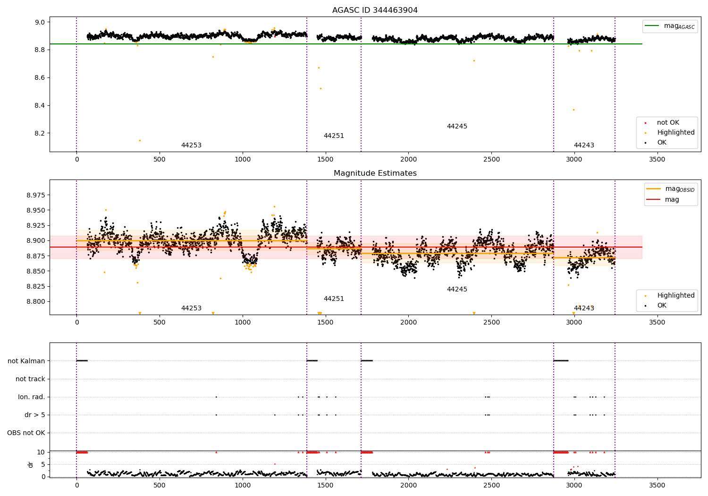Viewport: 708px width, 496px height.
Task: Click the red mag legend line sample
Action: 654,200
